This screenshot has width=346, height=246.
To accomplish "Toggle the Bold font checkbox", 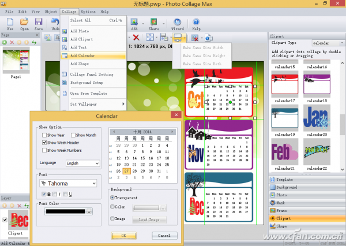I will click(x=44, y=194).
